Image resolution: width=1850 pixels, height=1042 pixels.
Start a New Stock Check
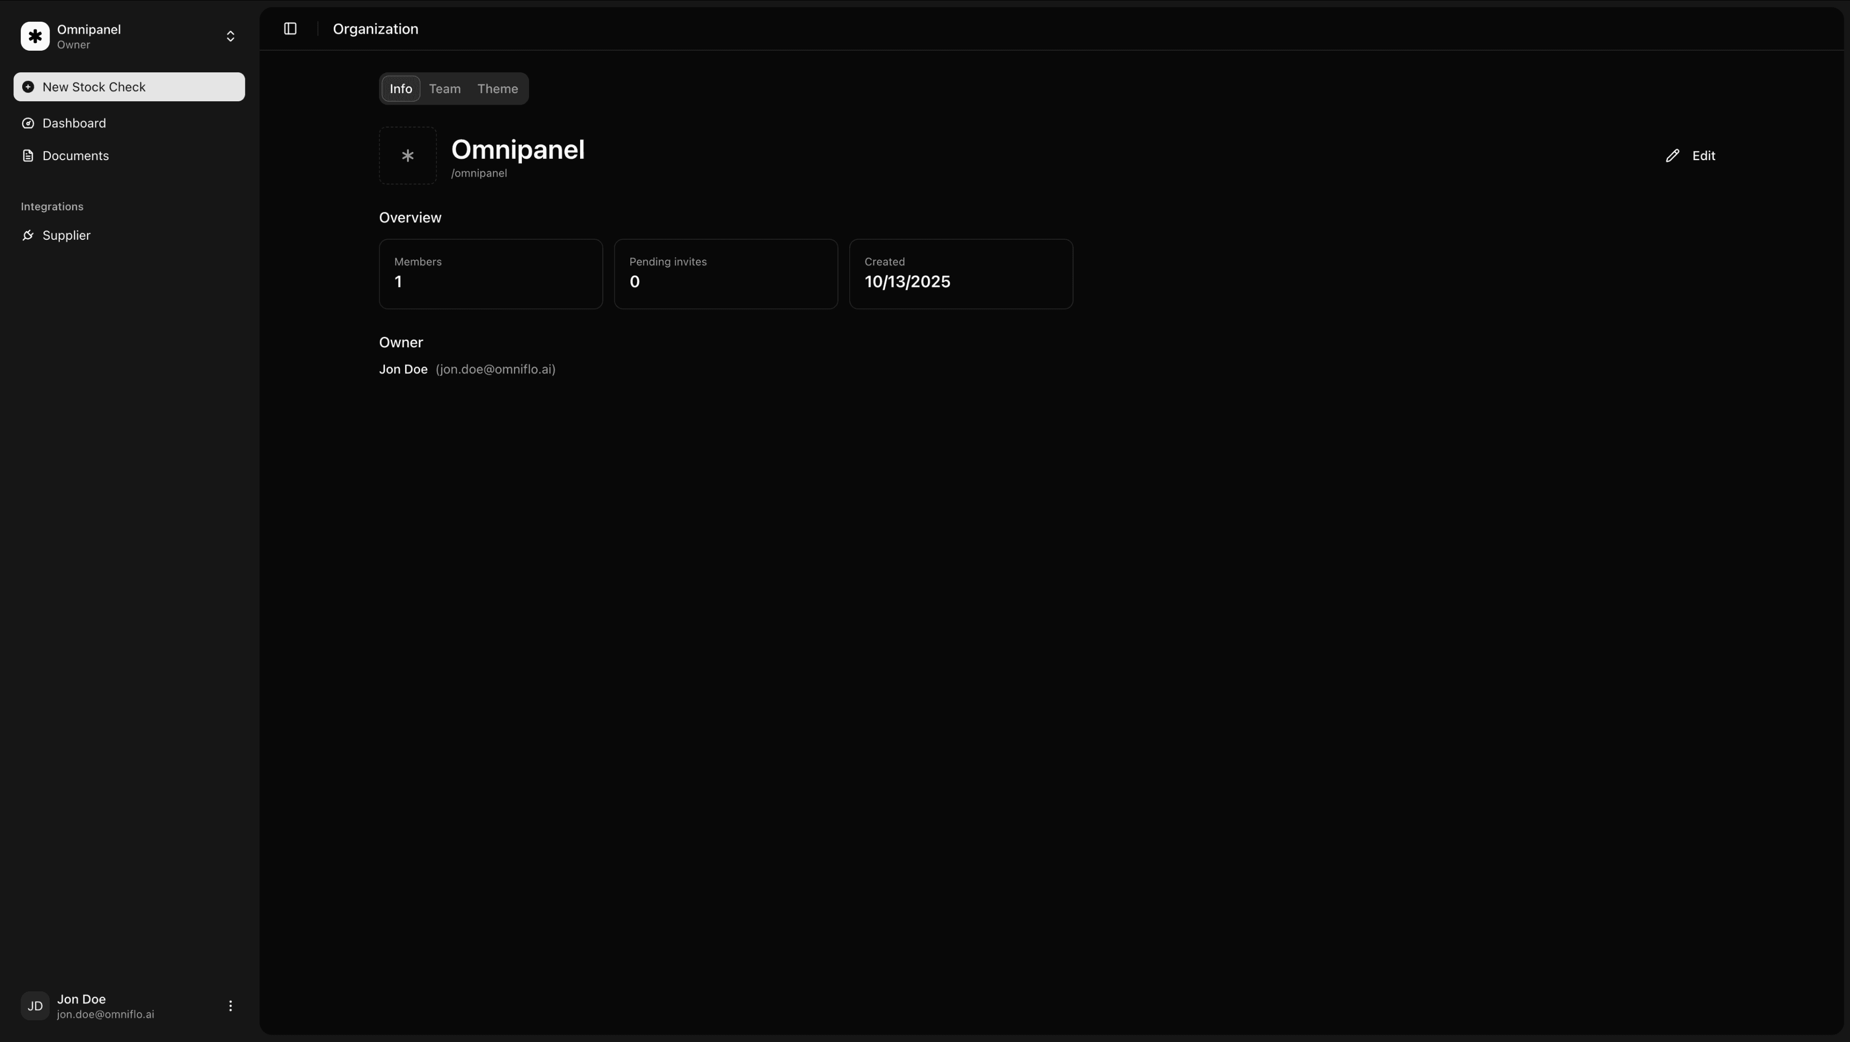tap(129, 87)
